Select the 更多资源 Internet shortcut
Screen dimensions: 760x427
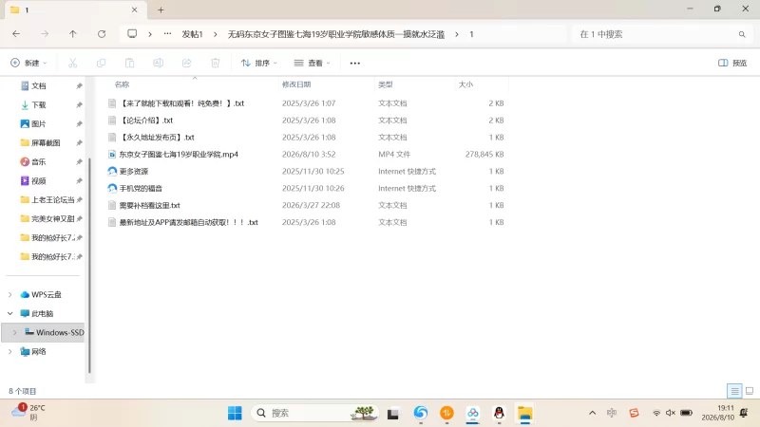[134, 171]
